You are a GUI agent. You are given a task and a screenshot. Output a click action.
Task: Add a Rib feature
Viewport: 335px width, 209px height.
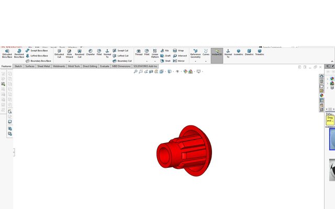164,51
